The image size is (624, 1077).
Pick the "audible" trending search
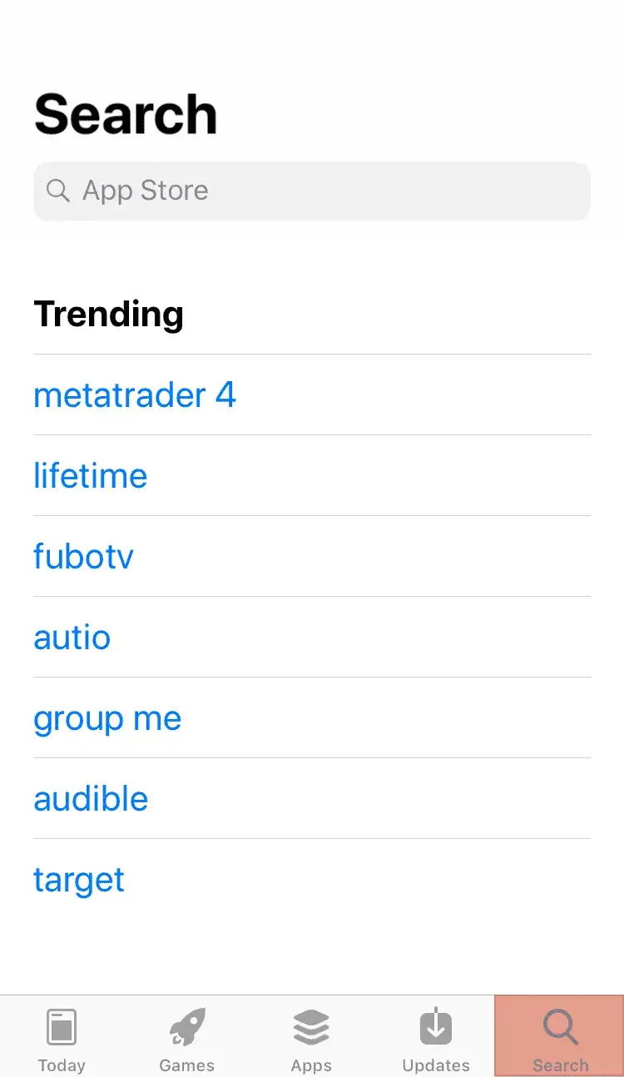[x=91, y=799]
